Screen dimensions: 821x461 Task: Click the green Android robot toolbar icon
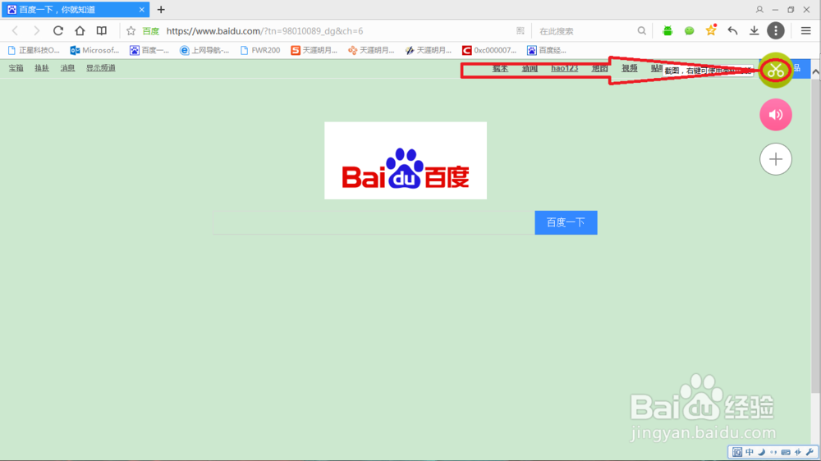[x=667, y=31]
